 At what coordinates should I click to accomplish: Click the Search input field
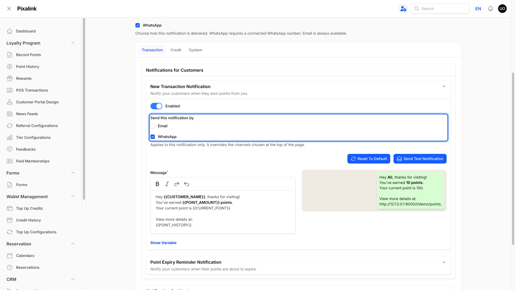(x=440, y=9)
